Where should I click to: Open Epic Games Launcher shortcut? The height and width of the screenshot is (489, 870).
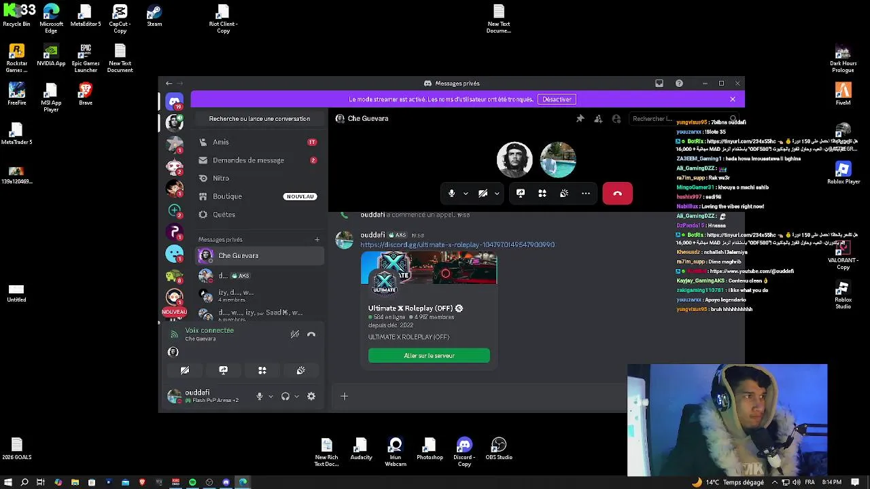(x=86, y=58)
